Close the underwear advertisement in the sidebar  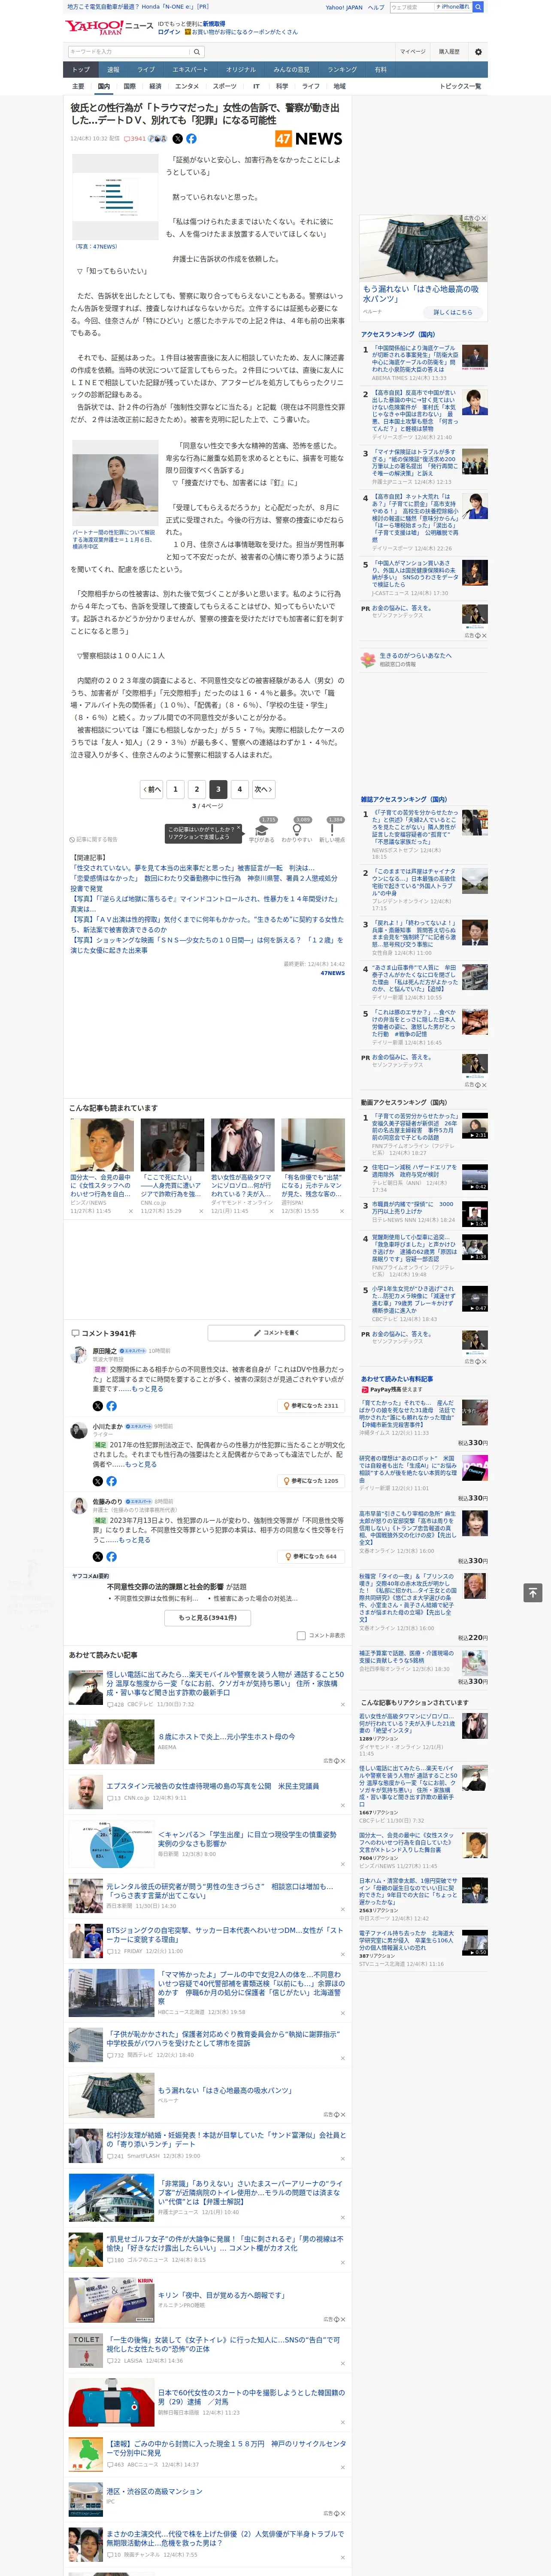[x=484, y=218]
